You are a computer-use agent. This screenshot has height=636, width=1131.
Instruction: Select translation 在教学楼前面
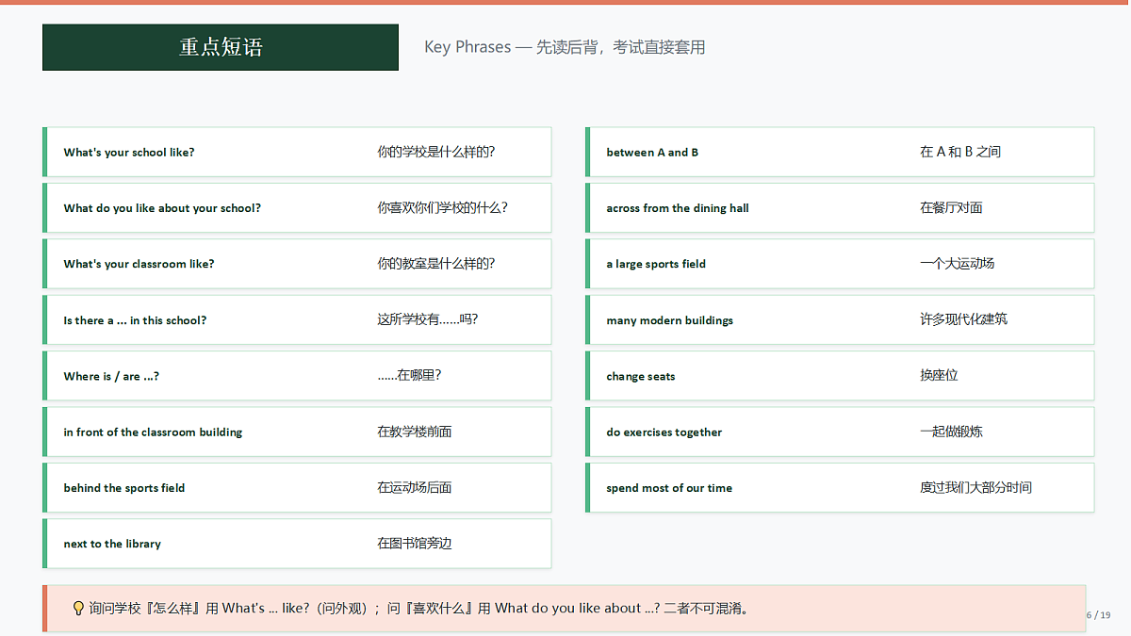click(x=415, y=432)
